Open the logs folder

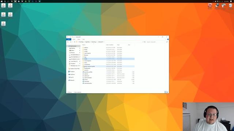(109, 57)
